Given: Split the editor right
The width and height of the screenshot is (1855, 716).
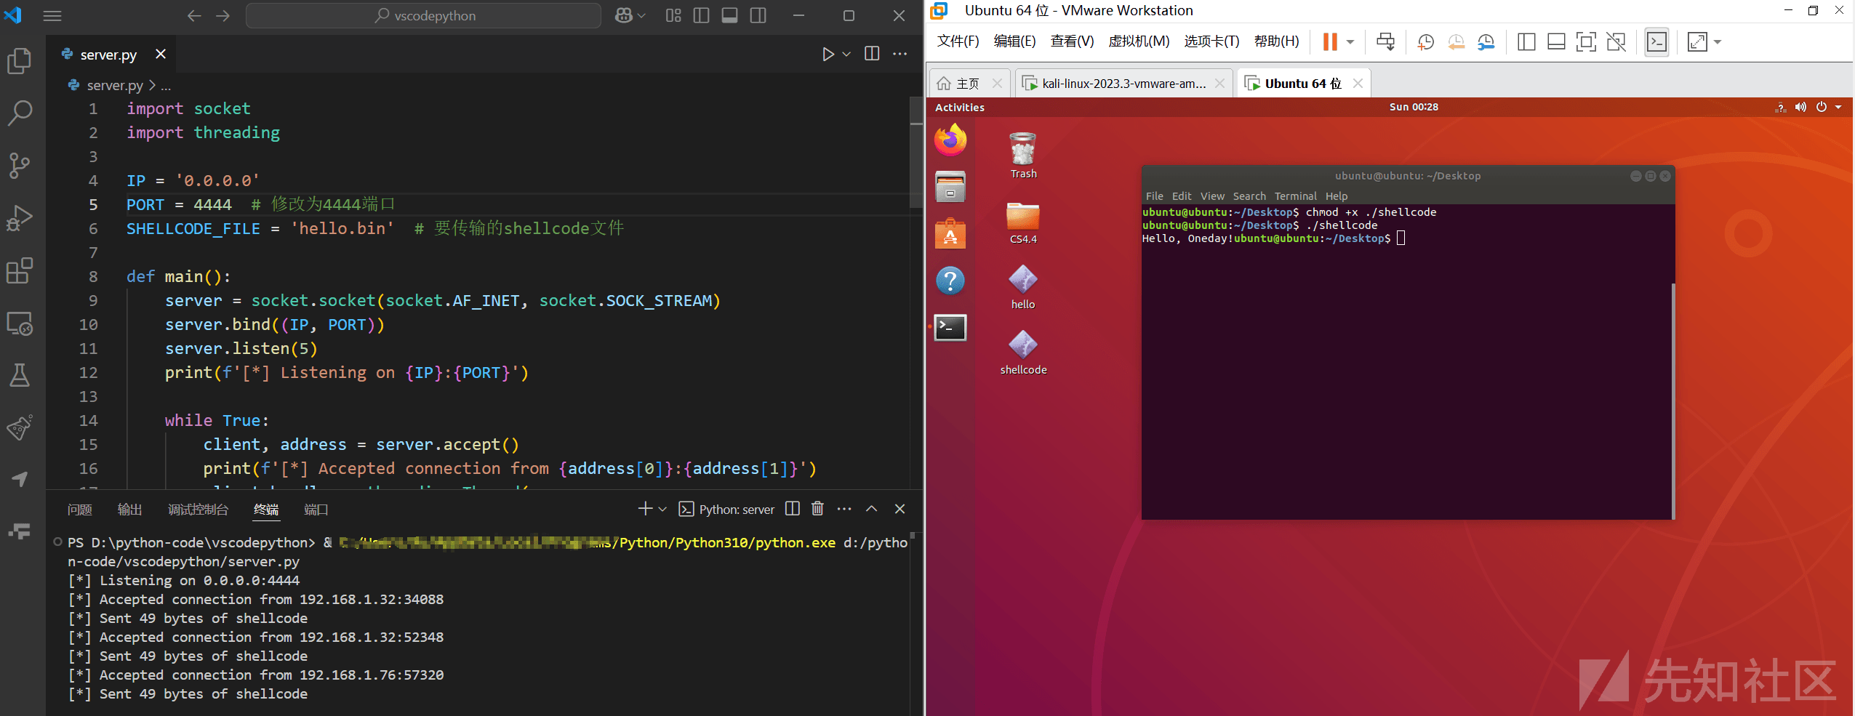Looking at the screenshot, I should coord(872,54).
